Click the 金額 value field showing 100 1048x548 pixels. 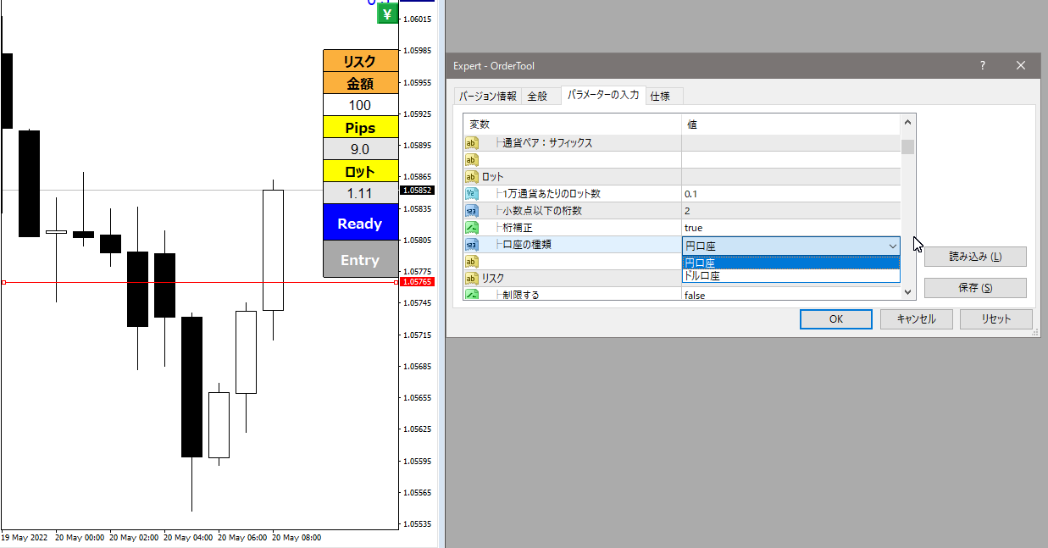[360, 106]
